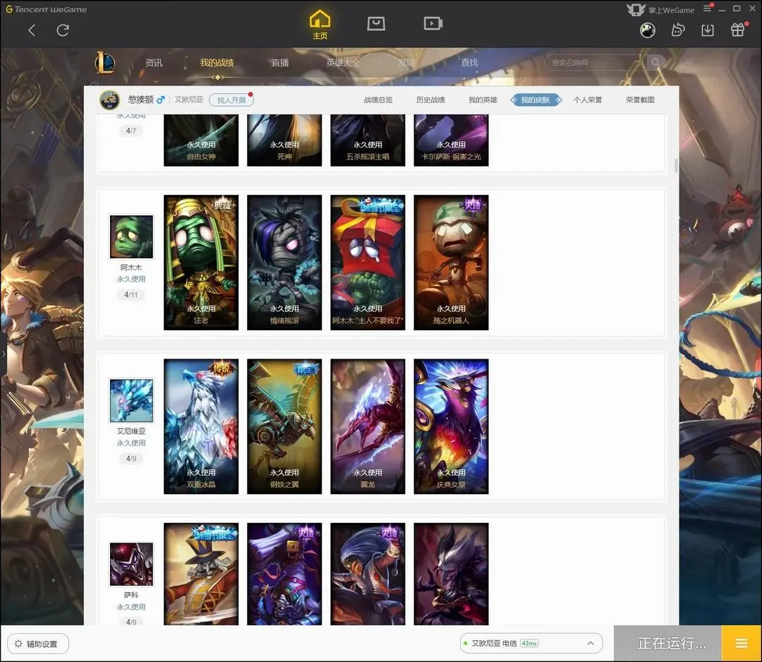762x662 pixels.
Task: Switch to the 英雄大全 tab
Action: (343, 63)
